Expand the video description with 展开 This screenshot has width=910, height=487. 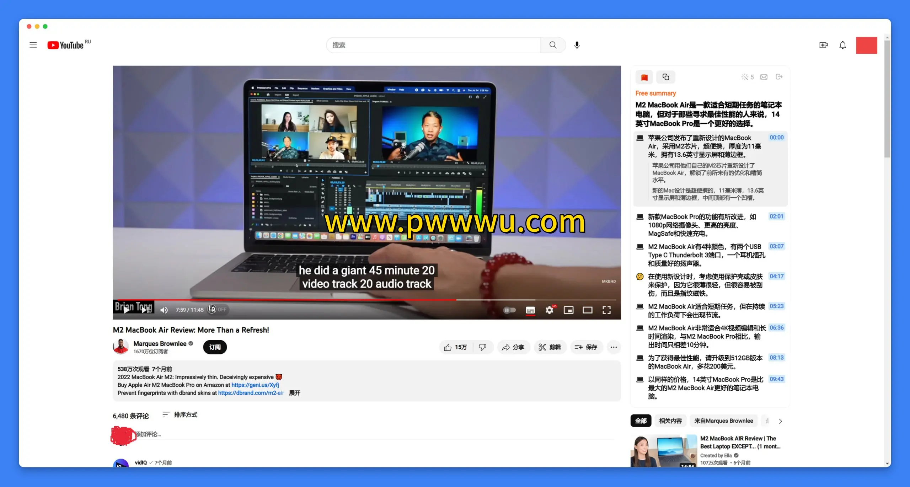[x=294, y=393]
